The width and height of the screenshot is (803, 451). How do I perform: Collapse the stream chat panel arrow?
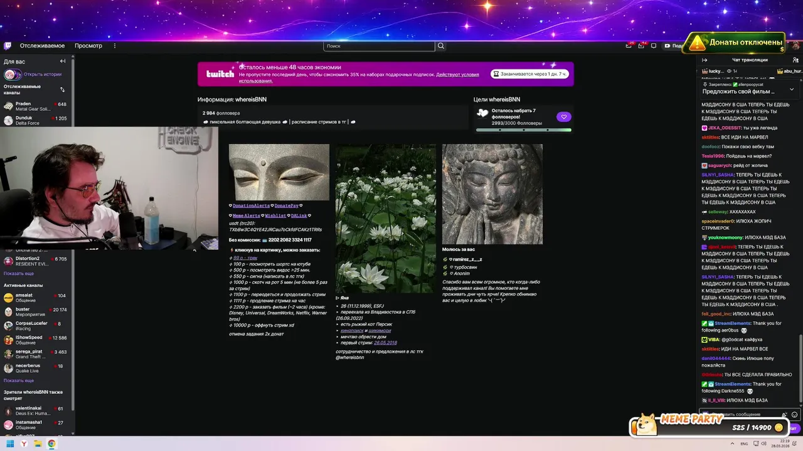pyautogui.click(x=705, y=60)
